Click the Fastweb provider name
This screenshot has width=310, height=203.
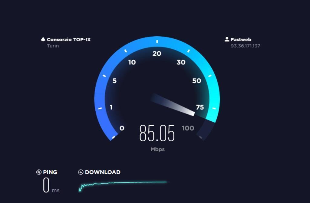[x=241, y=40]
